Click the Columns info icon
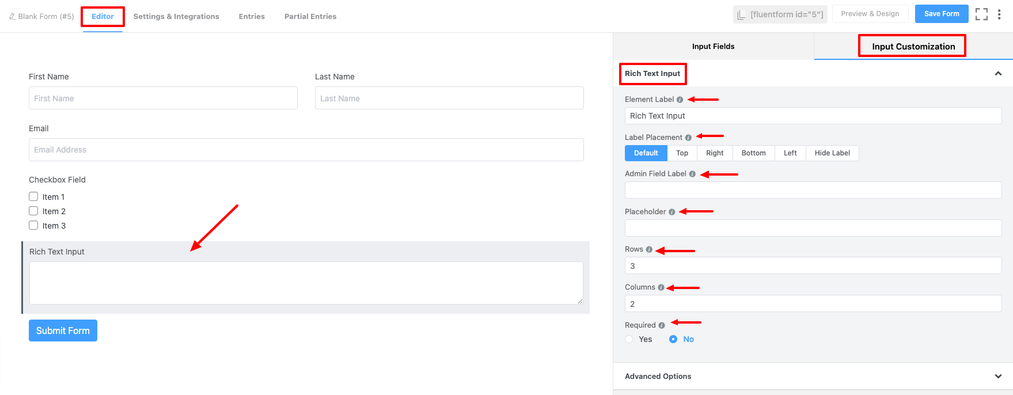The height and width of the screenshot is (395, 1013). pyautogui.click(x=661, y=287)
